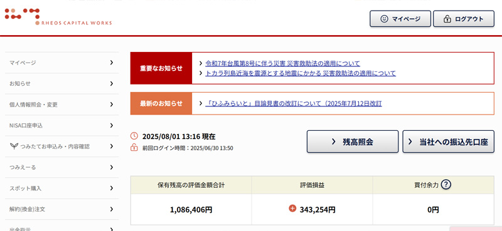The height and width of the screenshot is (231, 502).
Task: Click the chevron on the sidebar マイページ row
Action: (112, 63)
